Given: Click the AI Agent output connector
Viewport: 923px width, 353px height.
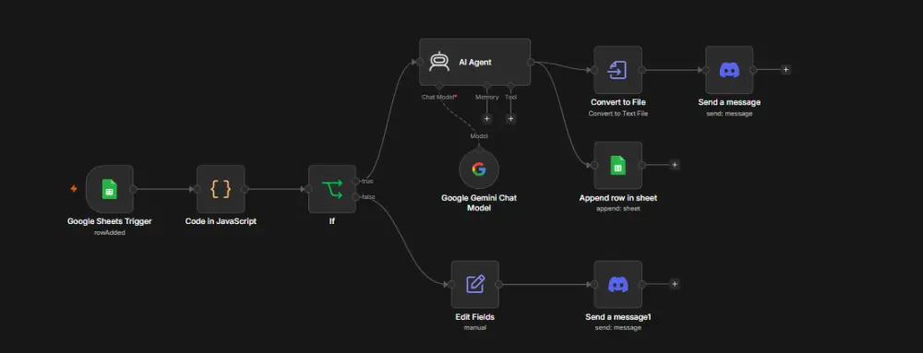Looking at the screenshot, I should (x=531, y=63).
